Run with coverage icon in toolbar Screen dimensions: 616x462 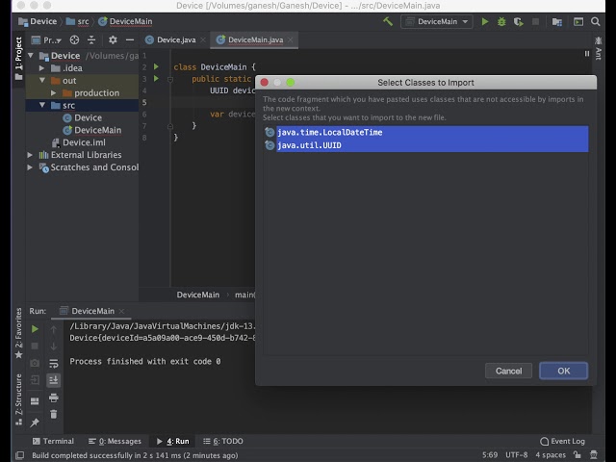pyautogui.click(x=519, y=21)
